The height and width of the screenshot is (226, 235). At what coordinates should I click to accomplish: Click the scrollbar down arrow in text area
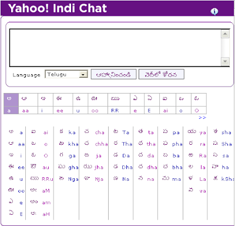pyautogui.click(x=225, y=62)
